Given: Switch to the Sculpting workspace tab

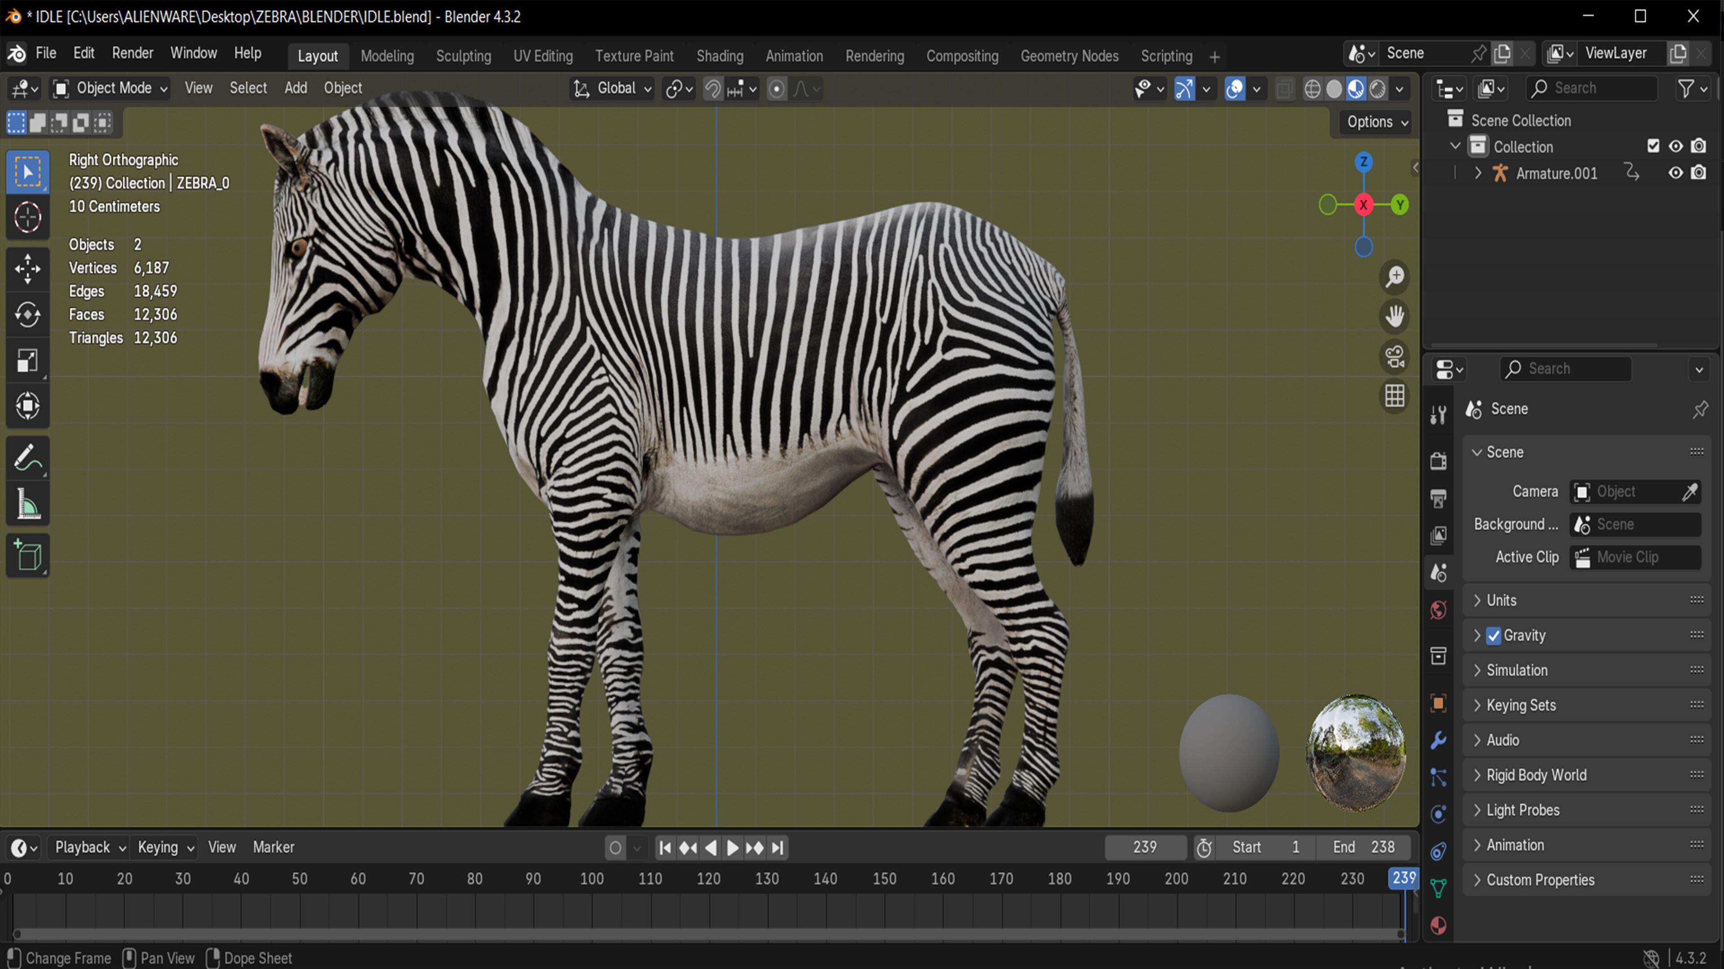Looking at the screenshot, I should (x=464, y=56).
